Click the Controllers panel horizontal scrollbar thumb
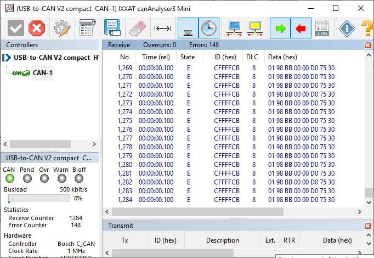This screenshot has width=374, height=258. (40, 144)
